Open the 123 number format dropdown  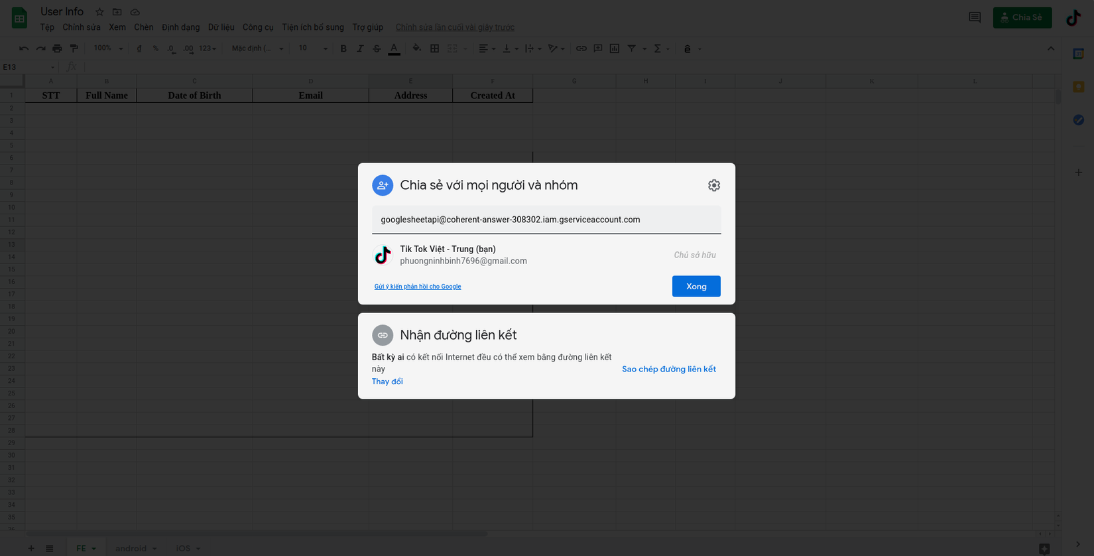(208, 48)
